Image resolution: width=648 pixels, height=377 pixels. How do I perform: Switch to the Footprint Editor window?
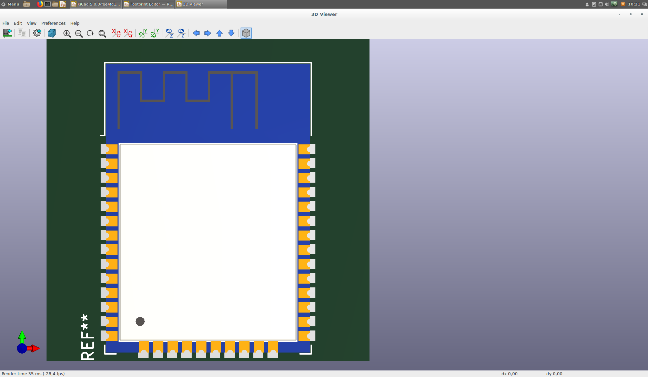click(148, 4)
